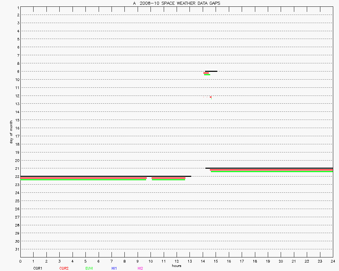Select the day 31 axis label

pos(17,249)
